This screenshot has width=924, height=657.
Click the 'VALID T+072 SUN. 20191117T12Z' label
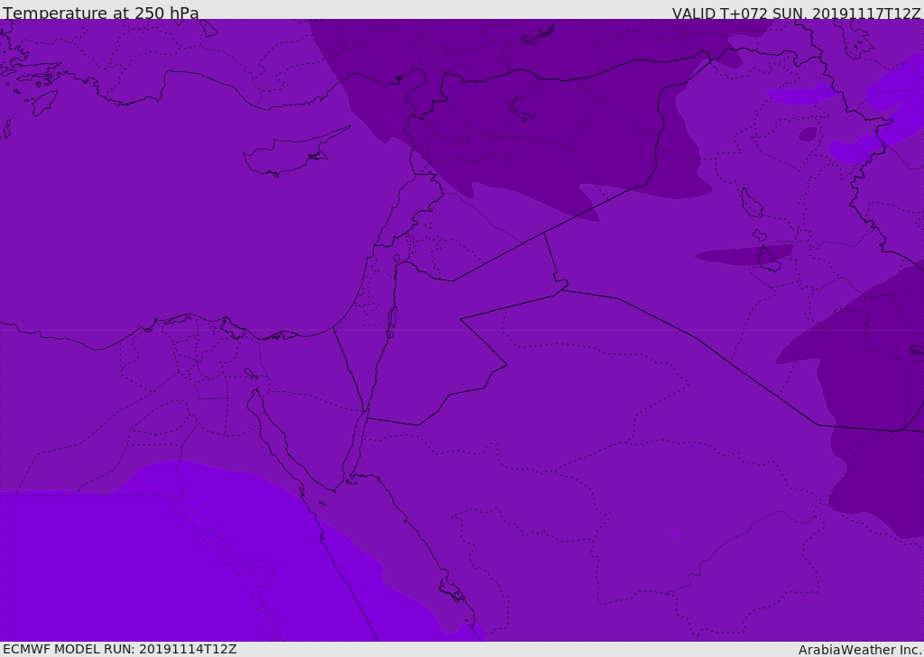[796, 14]
